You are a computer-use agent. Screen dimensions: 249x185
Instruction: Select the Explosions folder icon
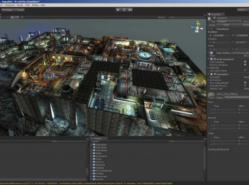point(94,156)
